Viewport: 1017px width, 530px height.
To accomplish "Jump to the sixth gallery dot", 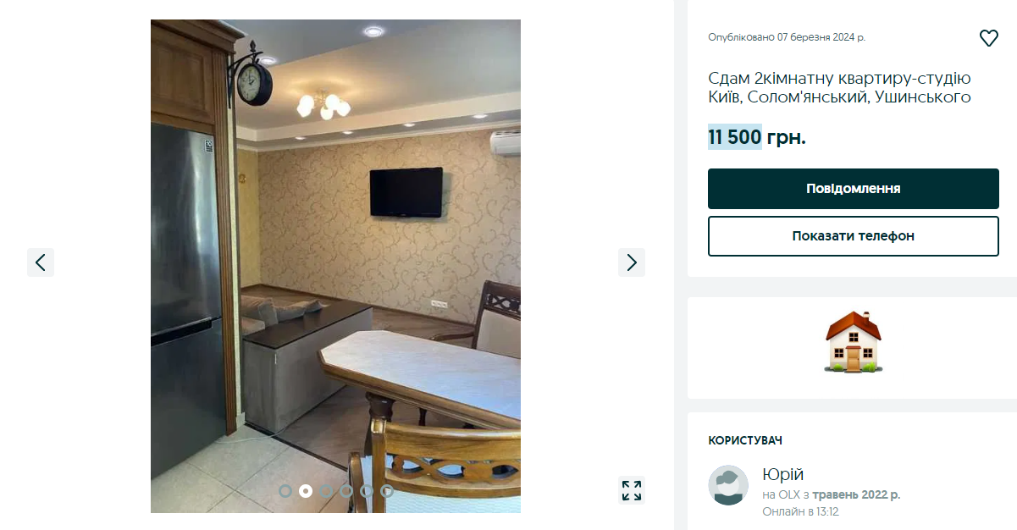I will click(387, 491).
